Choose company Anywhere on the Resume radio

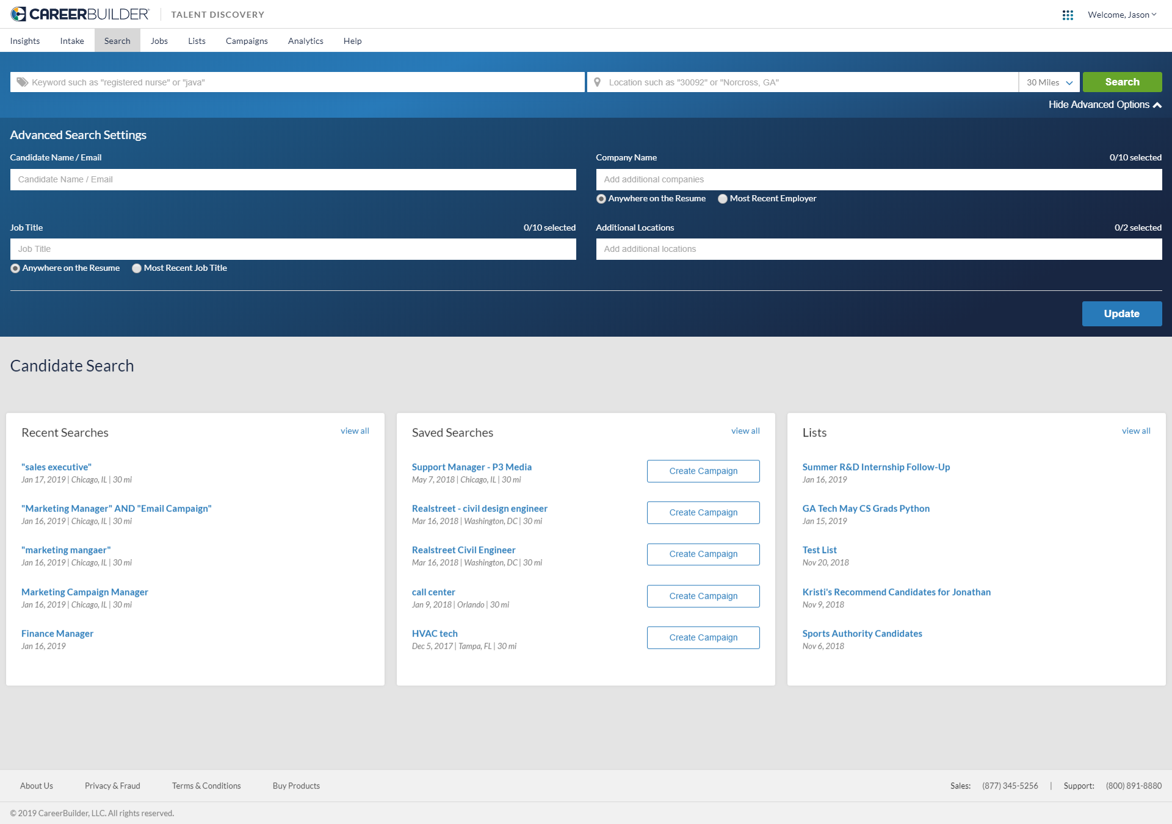(601, 199)
